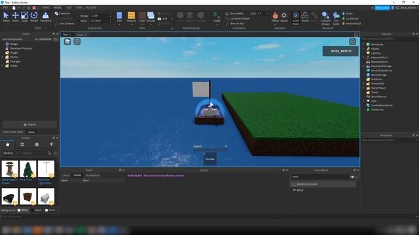The image size is (419, 235).
Task: Open the Effects dropdown arrow
Action: pos(275,24)
